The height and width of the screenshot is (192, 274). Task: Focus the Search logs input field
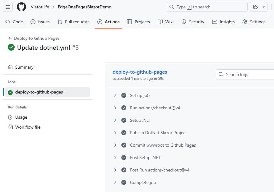pyautogui.click(x=249, y=75)
